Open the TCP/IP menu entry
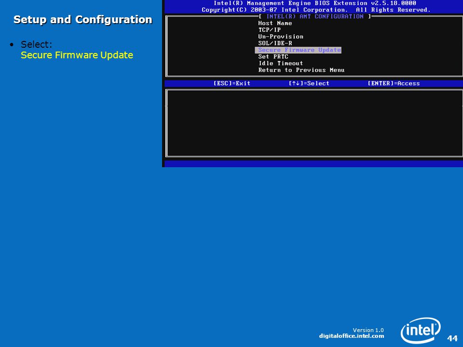The width and height of the screenshot is (463, 347). point(269,30)
